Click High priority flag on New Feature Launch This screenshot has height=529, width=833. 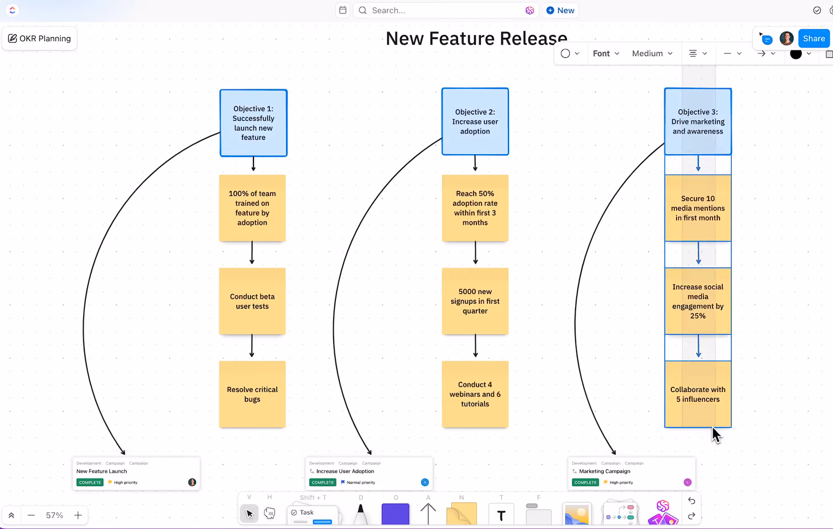[x=123, y=483]
